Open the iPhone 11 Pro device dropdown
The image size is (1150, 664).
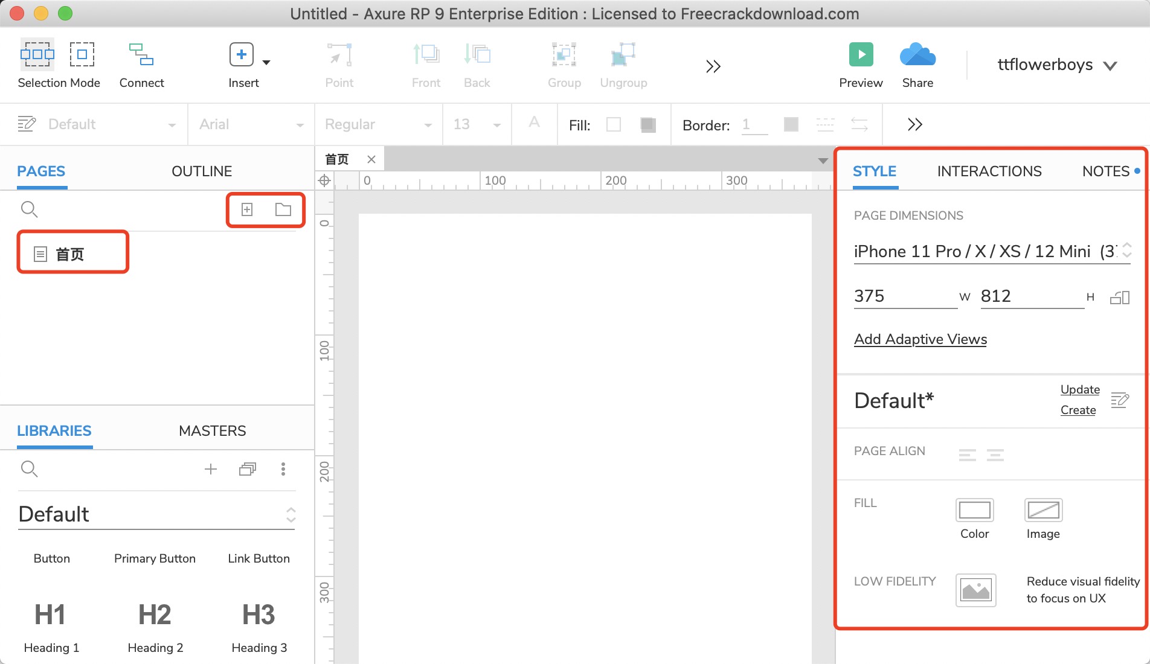click(992, 251)
